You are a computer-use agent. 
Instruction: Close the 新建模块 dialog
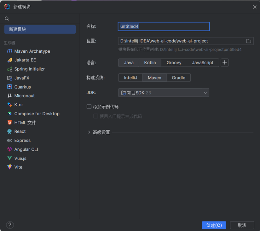coord(255,7)
